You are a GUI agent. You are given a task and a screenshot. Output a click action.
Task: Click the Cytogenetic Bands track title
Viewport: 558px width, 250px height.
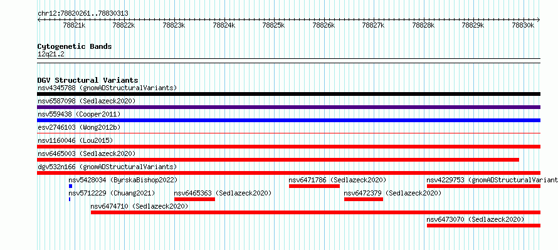pos(75,46)
